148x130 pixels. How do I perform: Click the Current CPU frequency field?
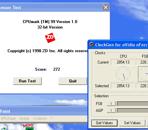tap(123, 62)
